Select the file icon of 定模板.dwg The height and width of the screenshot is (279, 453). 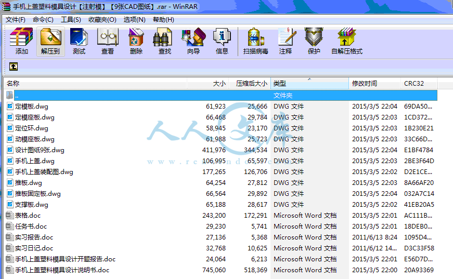[x=10, y=106]
